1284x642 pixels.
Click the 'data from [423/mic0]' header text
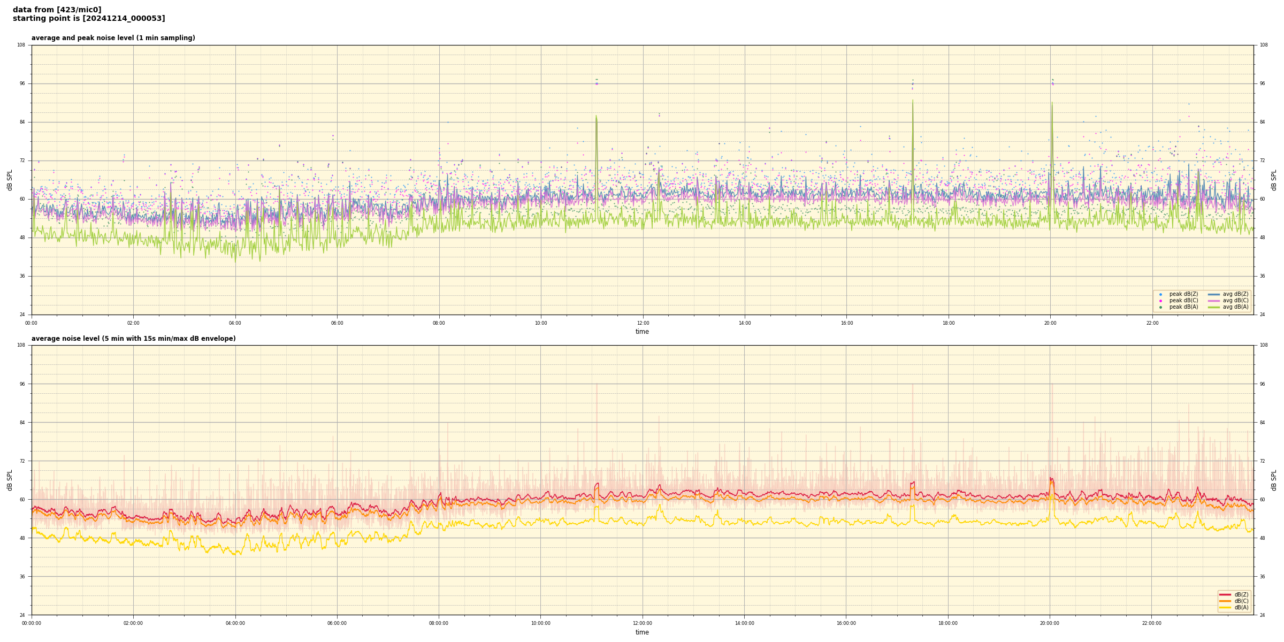click(57, 10)
